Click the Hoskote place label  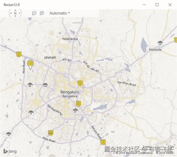[155, 50]
